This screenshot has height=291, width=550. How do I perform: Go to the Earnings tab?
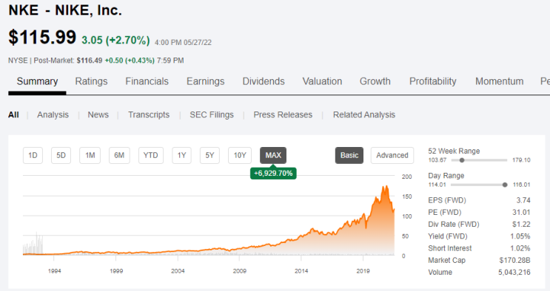205,81
